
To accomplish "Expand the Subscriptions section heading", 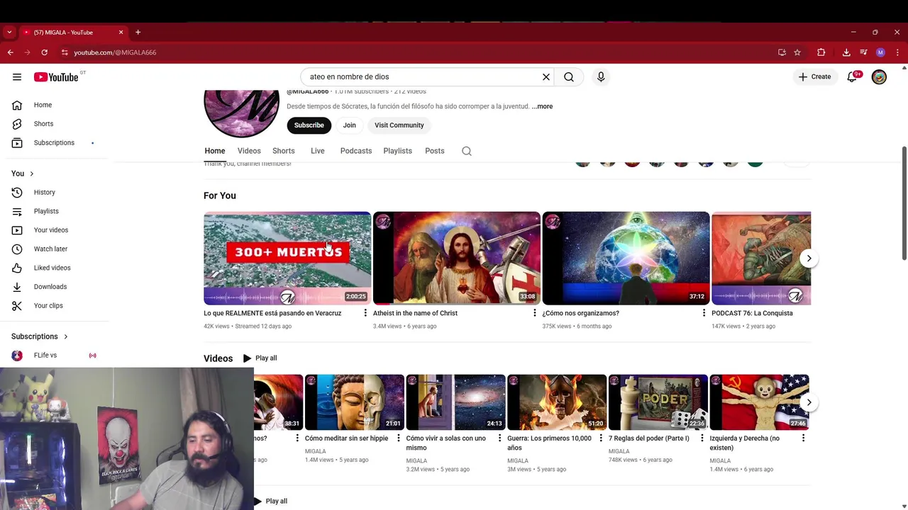I will [40, 336].
